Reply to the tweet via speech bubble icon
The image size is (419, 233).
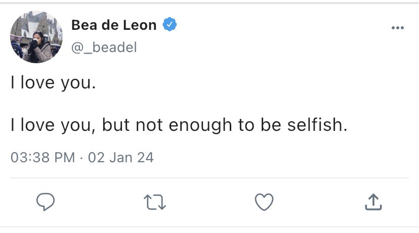click(46, 202)
